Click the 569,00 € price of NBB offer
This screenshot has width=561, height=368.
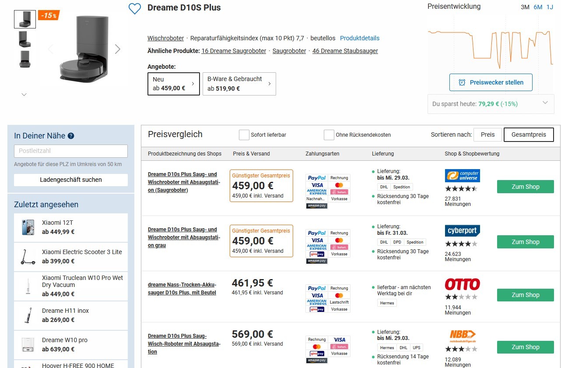(x=252, y=334)
